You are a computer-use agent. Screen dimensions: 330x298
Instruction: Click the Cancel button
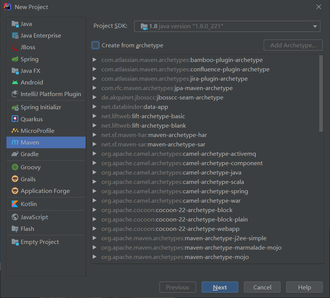(x=262, y=287)
